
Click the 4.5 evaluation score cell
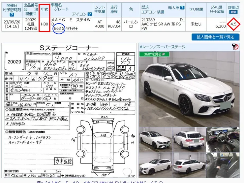click(233, 24)
